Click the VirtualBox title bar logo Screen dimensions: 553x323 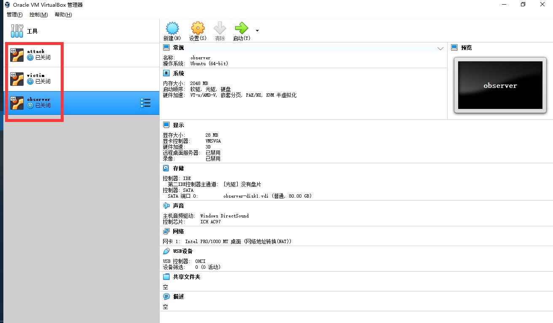tap(7, 5)
